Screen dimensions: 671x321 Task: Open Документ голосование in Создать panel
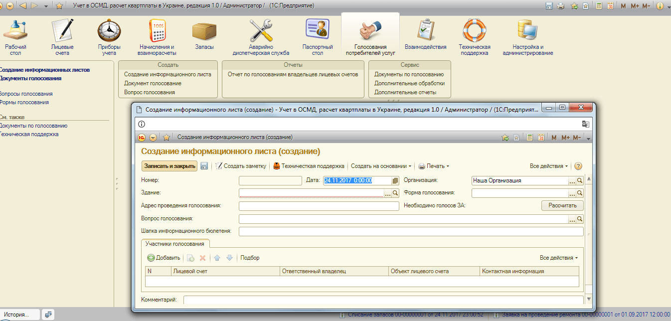click(x=153, y=83)
